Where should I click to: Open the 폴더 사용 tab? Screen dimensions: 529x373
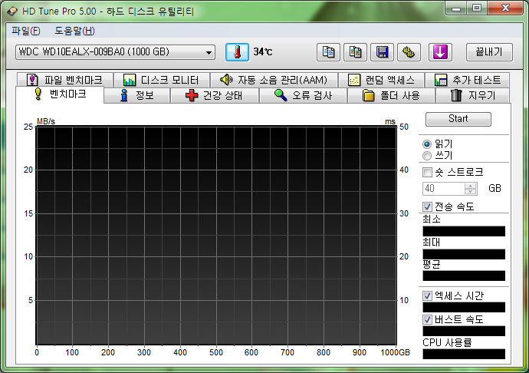coord(391,96)
